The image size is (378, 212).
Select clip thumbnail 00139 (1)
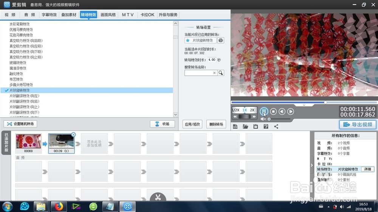coord(62,144)
